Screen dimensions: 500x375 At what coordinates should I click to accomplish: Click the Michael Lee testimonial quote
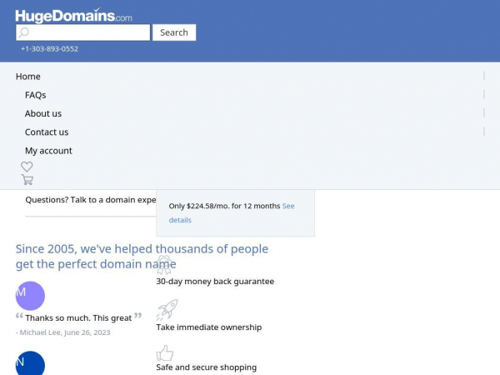(78, 318)
